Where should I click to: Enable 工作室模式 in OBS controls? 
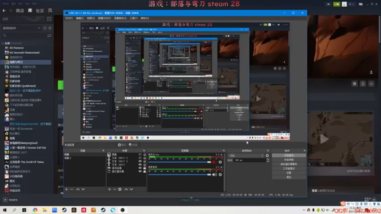(x=289, y=169)
